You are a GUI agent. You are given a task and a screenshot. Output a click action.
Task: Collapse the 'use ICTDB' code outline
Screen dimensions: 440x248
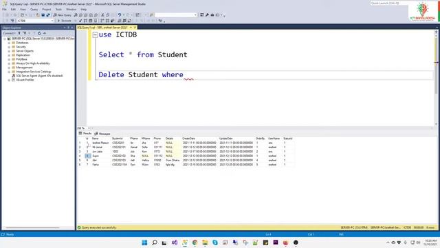coord(95,35)
